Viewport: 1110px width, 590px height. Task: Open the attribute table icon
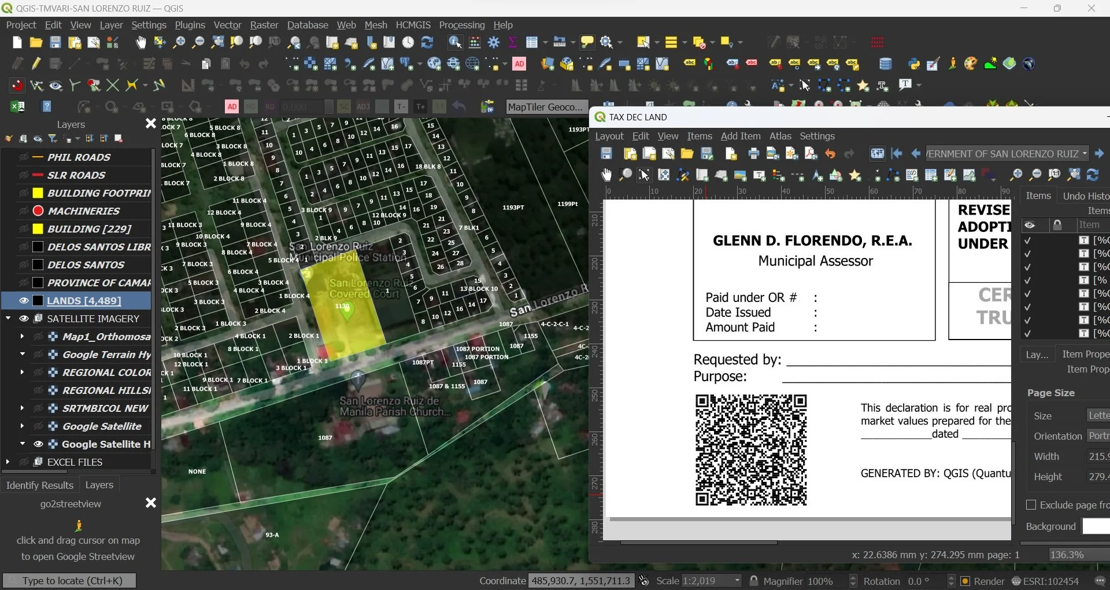(532, 42)
